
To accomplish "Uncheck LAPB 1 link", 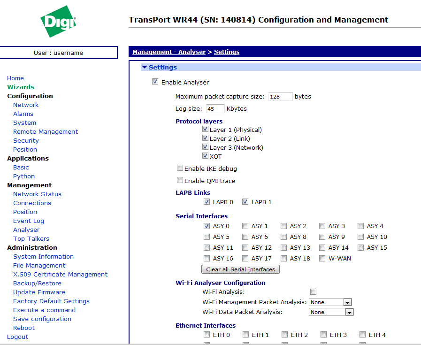I will tap(245, 202).
